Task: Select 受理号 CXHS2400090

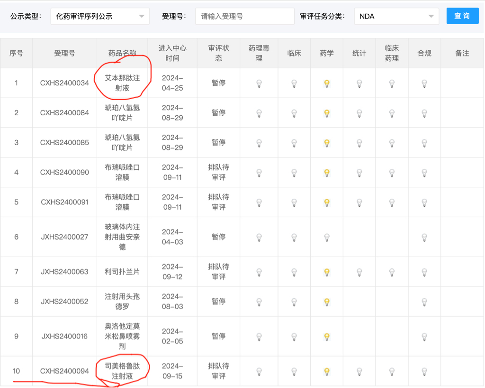Action: click(x=64, y=172)
